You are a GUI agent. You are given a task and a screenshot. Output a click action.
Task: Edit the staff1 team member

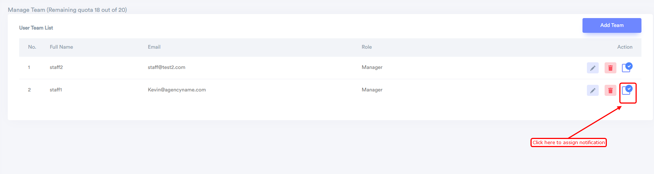[x=592, y=90]
